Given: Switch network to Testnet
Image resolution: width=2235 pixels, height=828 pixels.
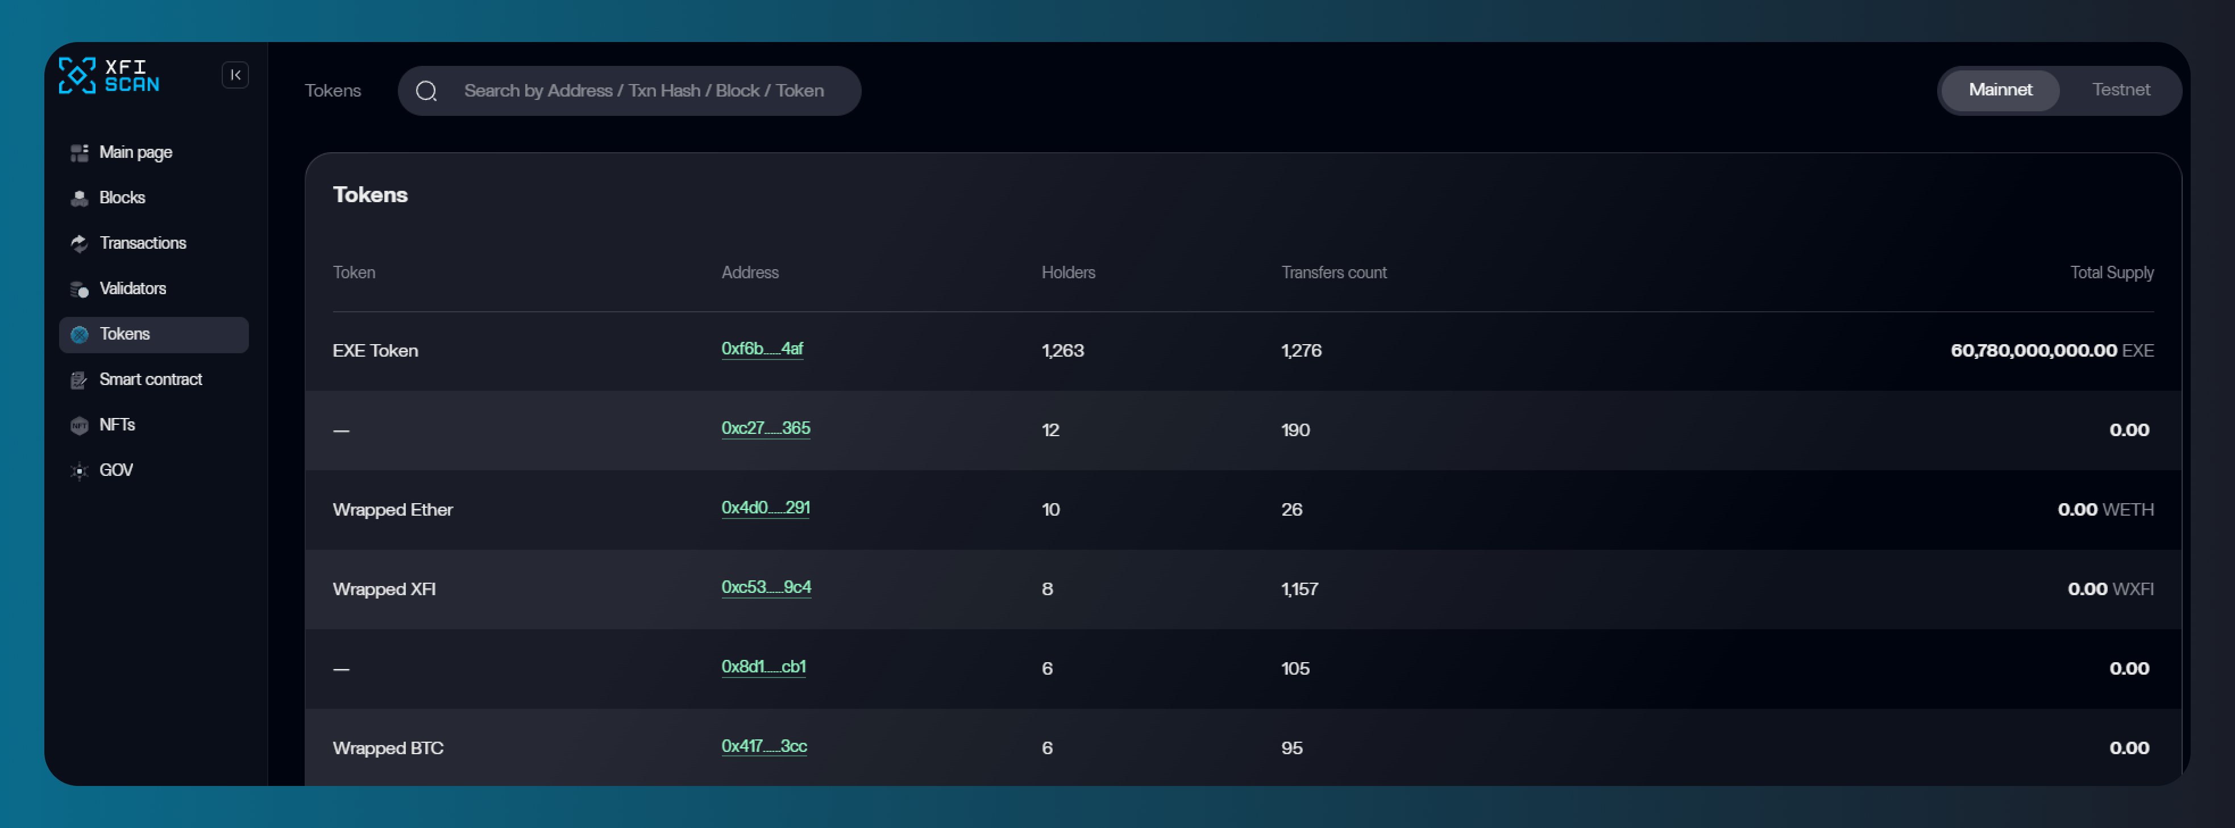Looking at the screenshot, I should [x=2121, y=90].
